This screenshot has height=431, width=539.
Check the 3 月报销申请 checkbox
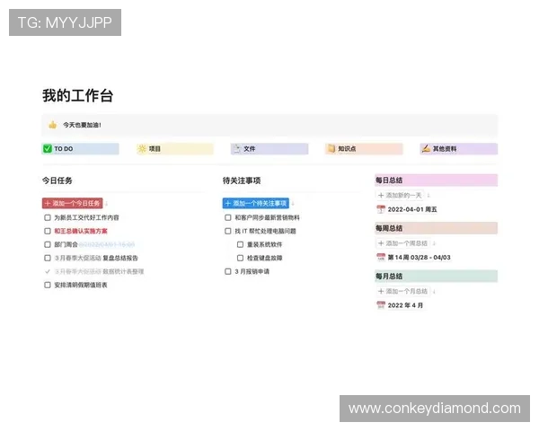(x=228, y=271)
